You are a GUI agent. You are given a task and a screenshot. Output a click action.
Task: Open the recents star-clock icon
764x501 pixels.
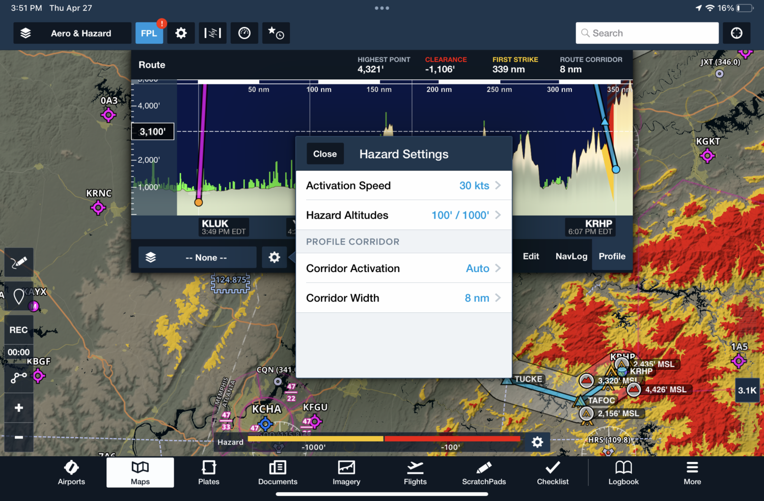(x=276, y=33)
